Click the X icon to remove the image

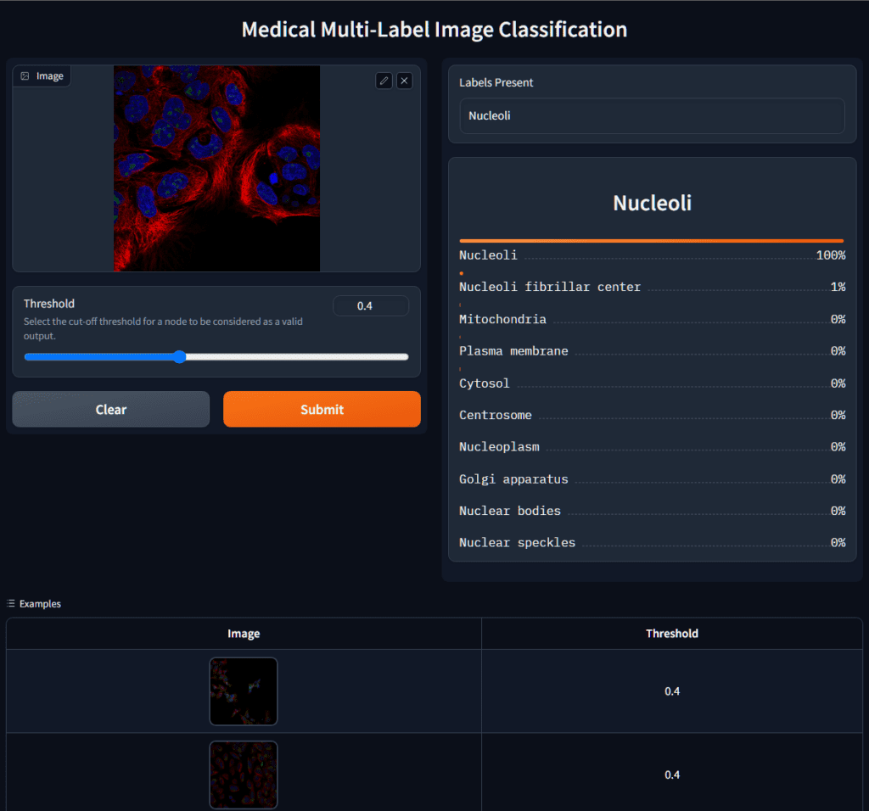(405, 80)
